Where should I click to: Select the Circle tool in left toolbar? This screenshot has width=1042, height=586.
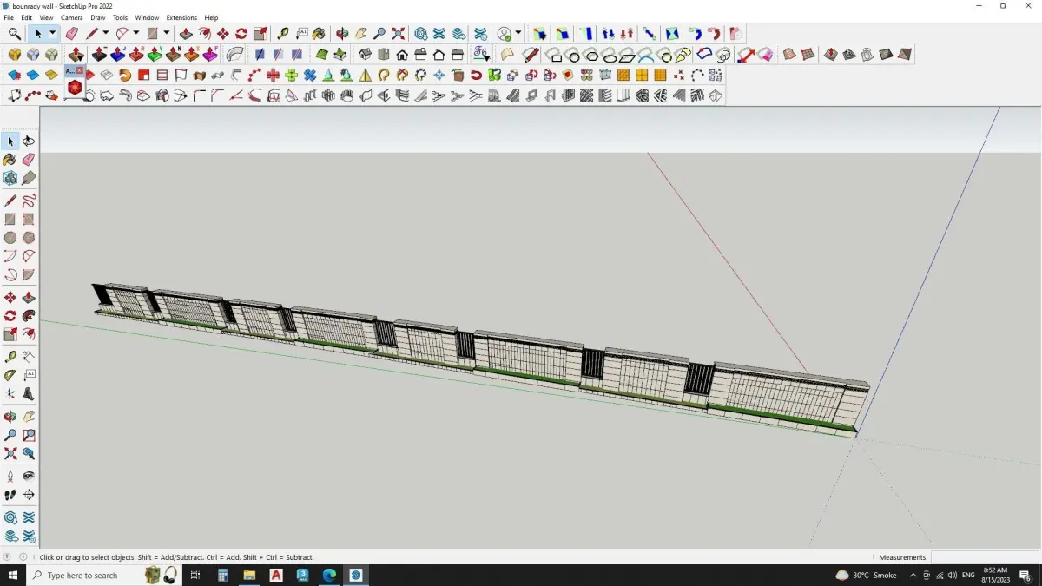tap(10, 238)
